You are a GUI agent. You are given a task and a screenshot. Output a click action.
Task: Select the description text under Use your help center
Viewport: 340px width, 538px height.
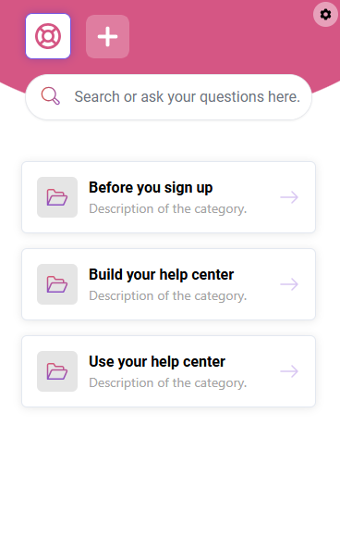168,383
